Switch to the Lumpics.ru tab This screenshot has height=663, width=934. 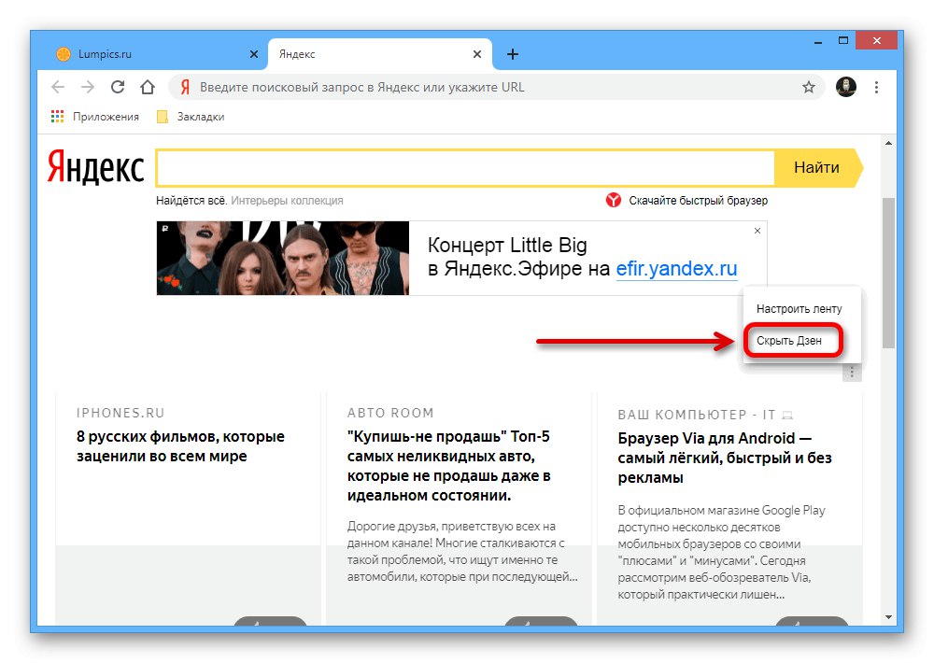[x=156, y=54]
